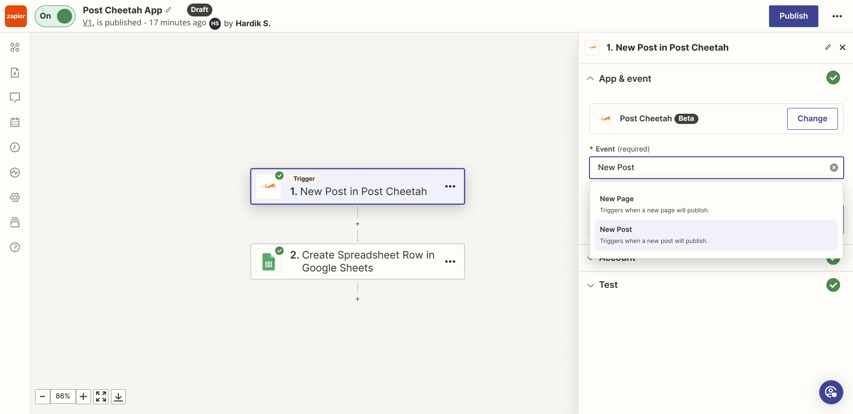
Task: Click the Post Cheetah icon in trigger step
Action: pos(269,187)
